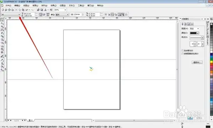Set page to landscape orientation

(44, 15)
